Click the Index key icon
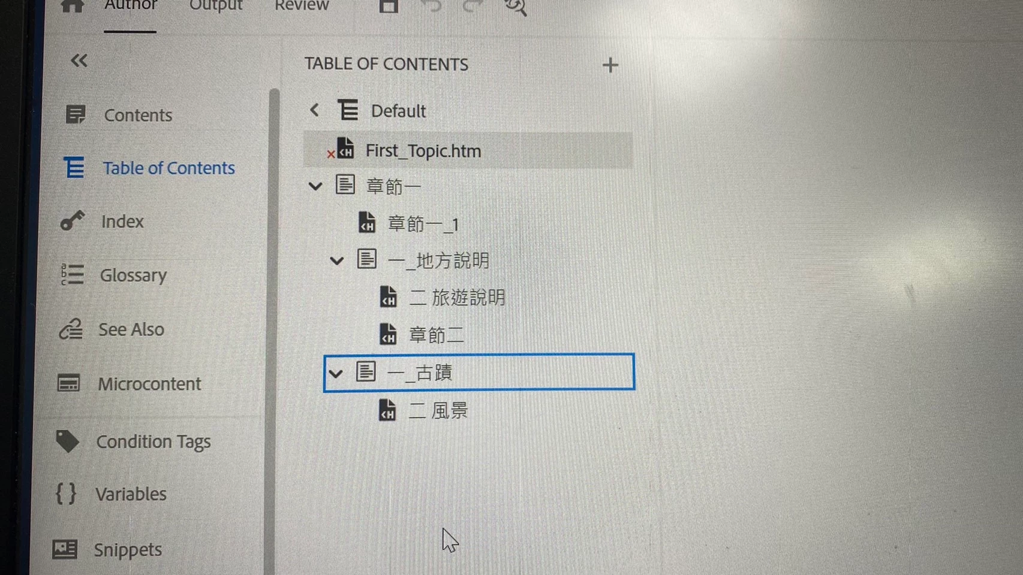 [x=73, y=221]
